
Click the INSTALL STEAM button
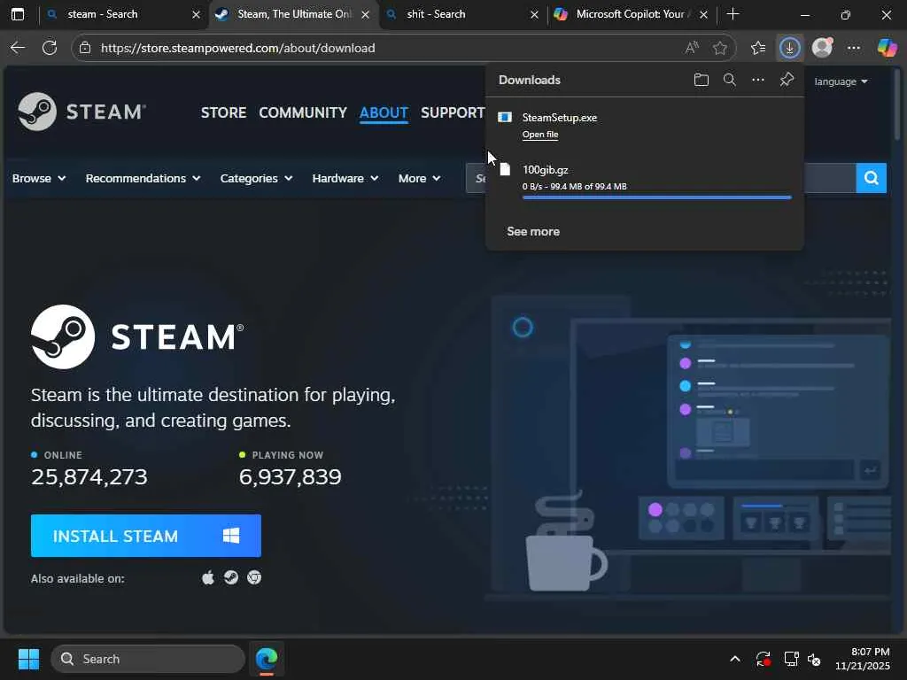146,536
